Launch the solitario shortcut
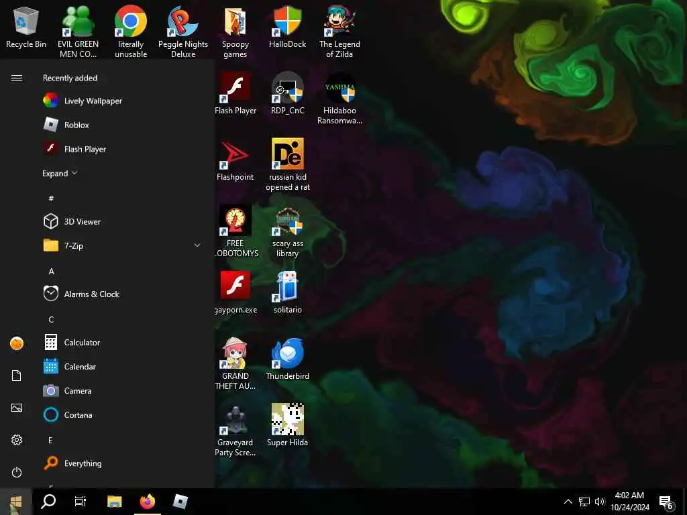 coord(287,292)
